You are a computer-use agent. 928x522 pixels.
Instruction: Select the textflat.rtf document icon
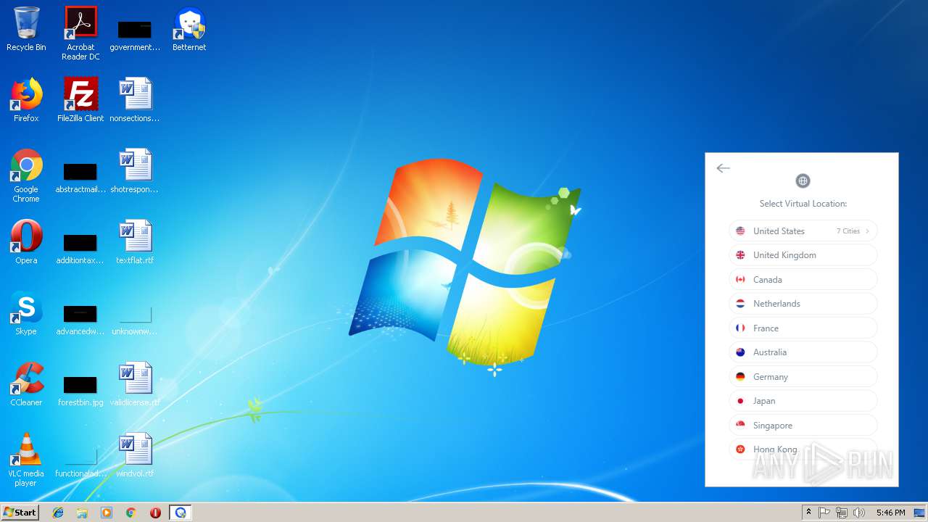tap(135, 242)
